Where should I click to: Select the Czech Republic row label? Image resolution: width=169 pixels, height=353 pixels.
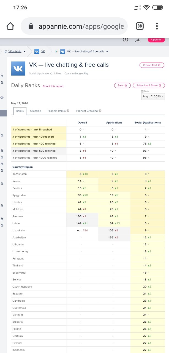(x=22, y=287)
